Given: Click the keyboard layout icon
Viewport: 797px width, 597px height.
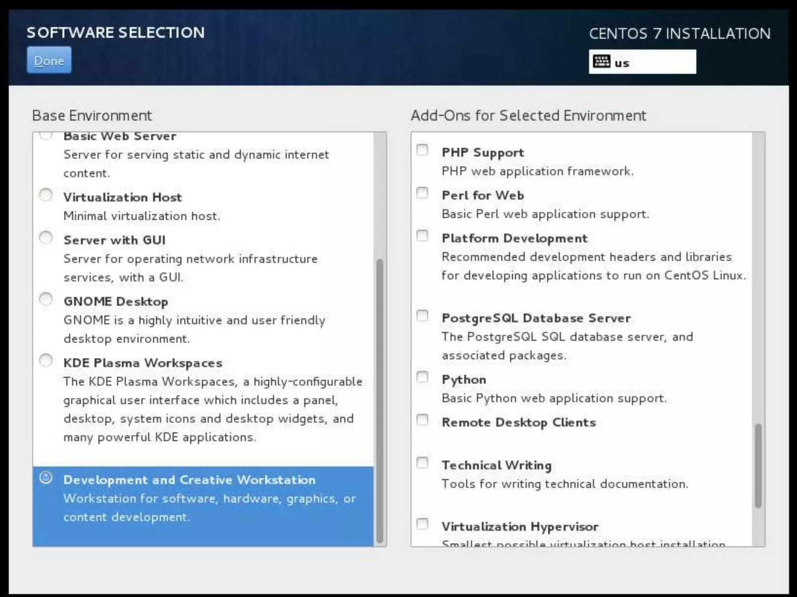Looking at the screenshot, I should click(601, 61).
